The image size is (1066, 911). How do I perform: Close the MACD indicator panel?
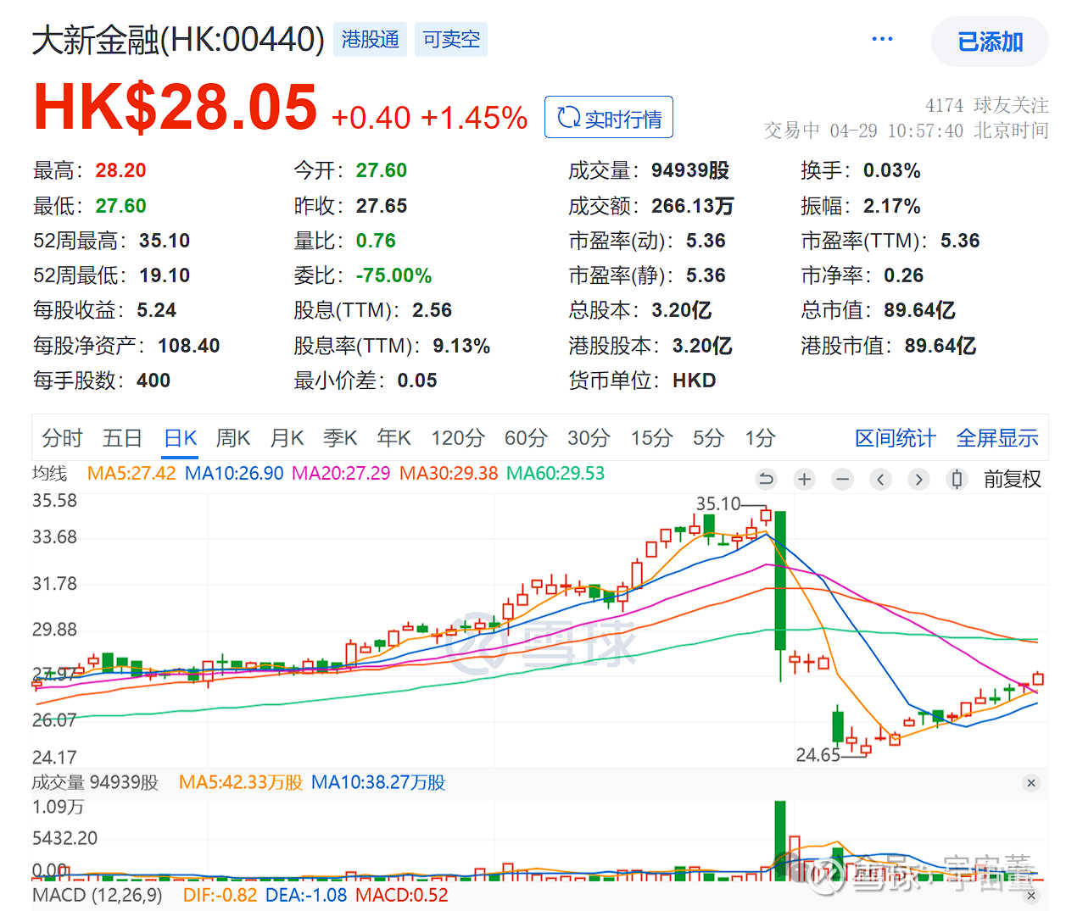(1031, 895)
